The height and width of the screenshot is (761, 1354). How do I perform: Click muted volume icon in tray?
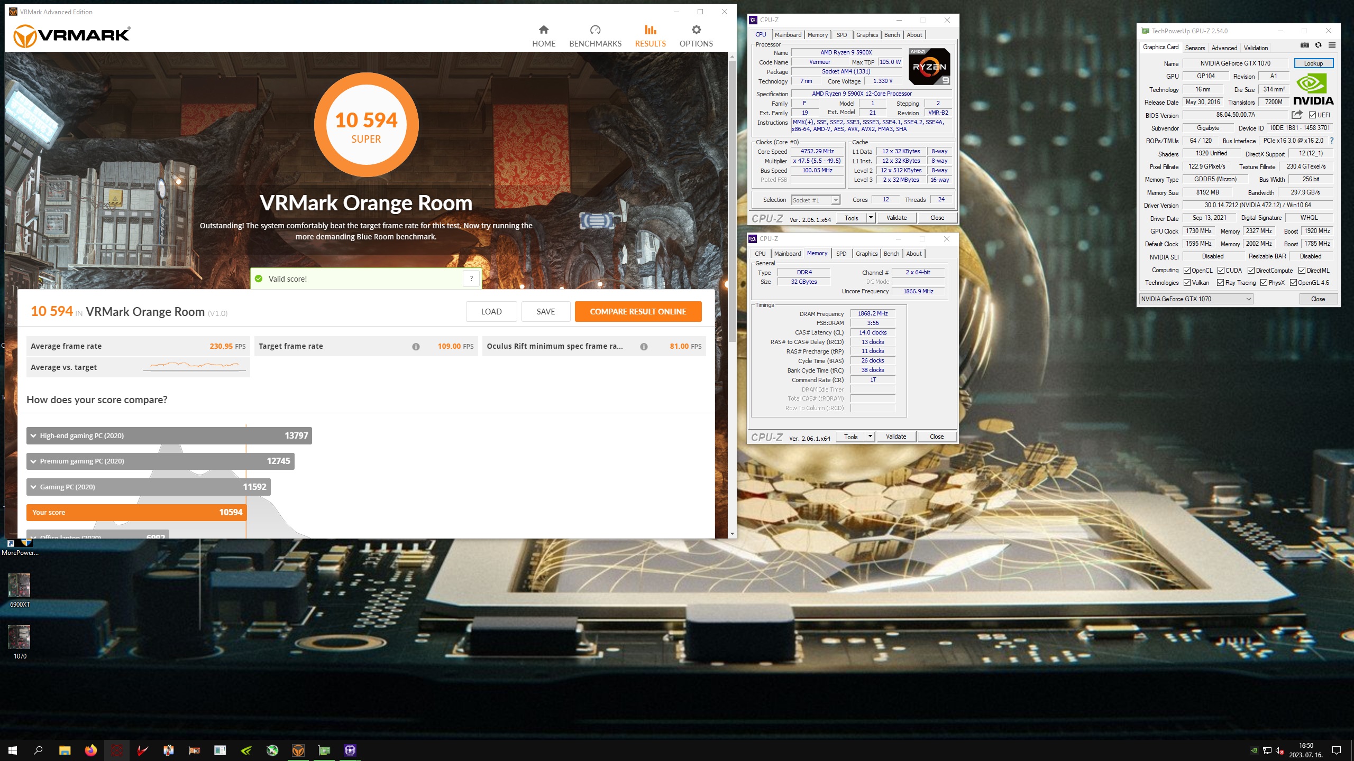click(1279, 750)
